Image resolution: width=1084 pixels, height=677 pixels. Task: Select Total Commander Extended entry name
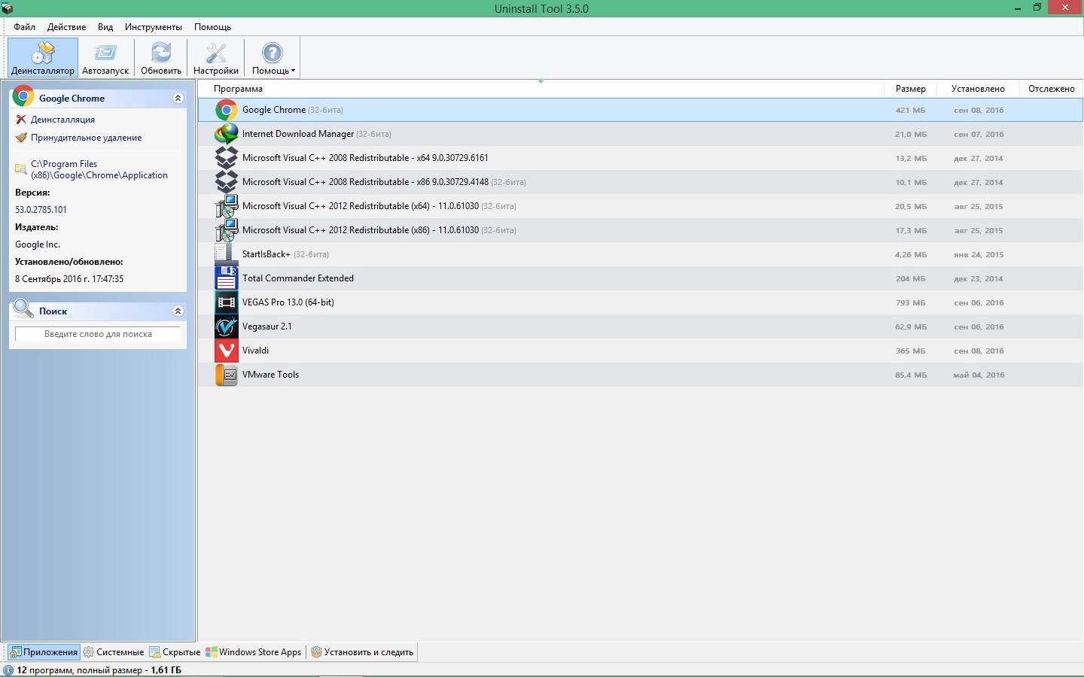[298, 278]
